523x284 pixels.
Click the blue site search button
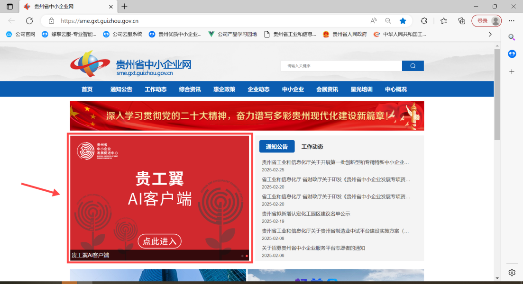pyautogui.click(x=413, y=66)
